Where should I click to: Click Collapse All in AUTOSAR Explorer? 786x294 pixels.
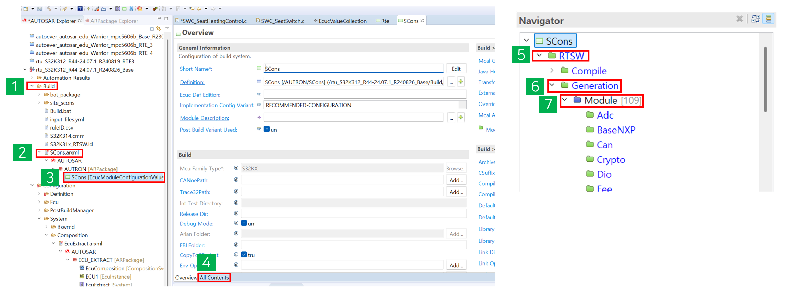point(152,29)
